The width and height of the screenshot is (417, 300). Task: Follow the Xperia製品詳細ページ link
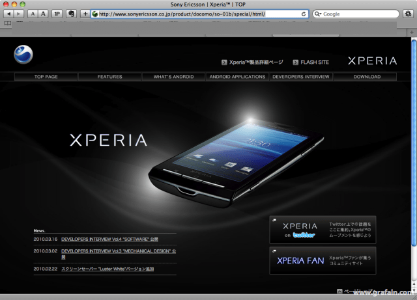coord(256,62)
